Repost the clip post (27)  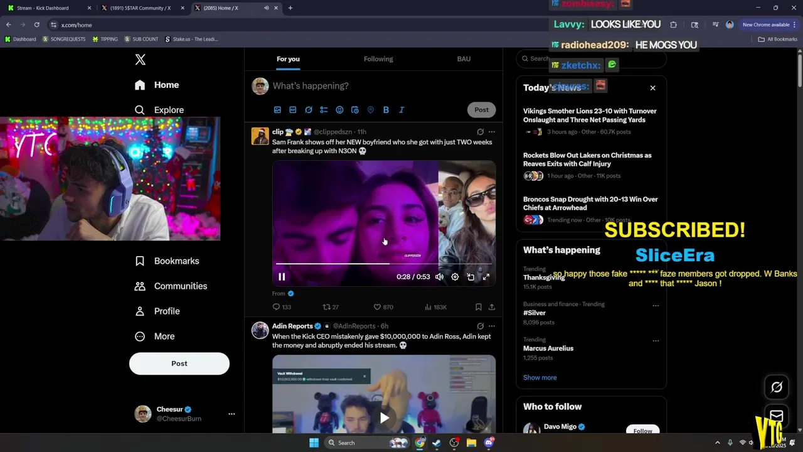331,307
